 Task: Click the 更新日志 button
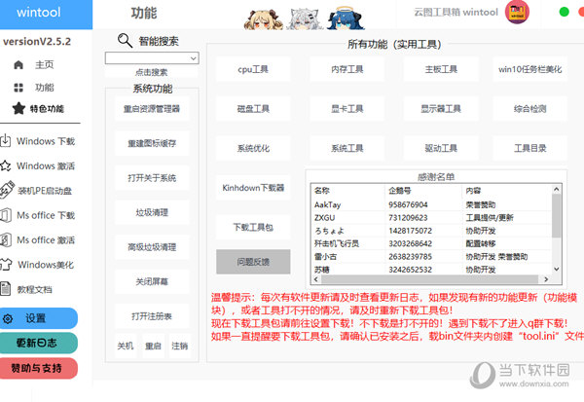(37, 343)
